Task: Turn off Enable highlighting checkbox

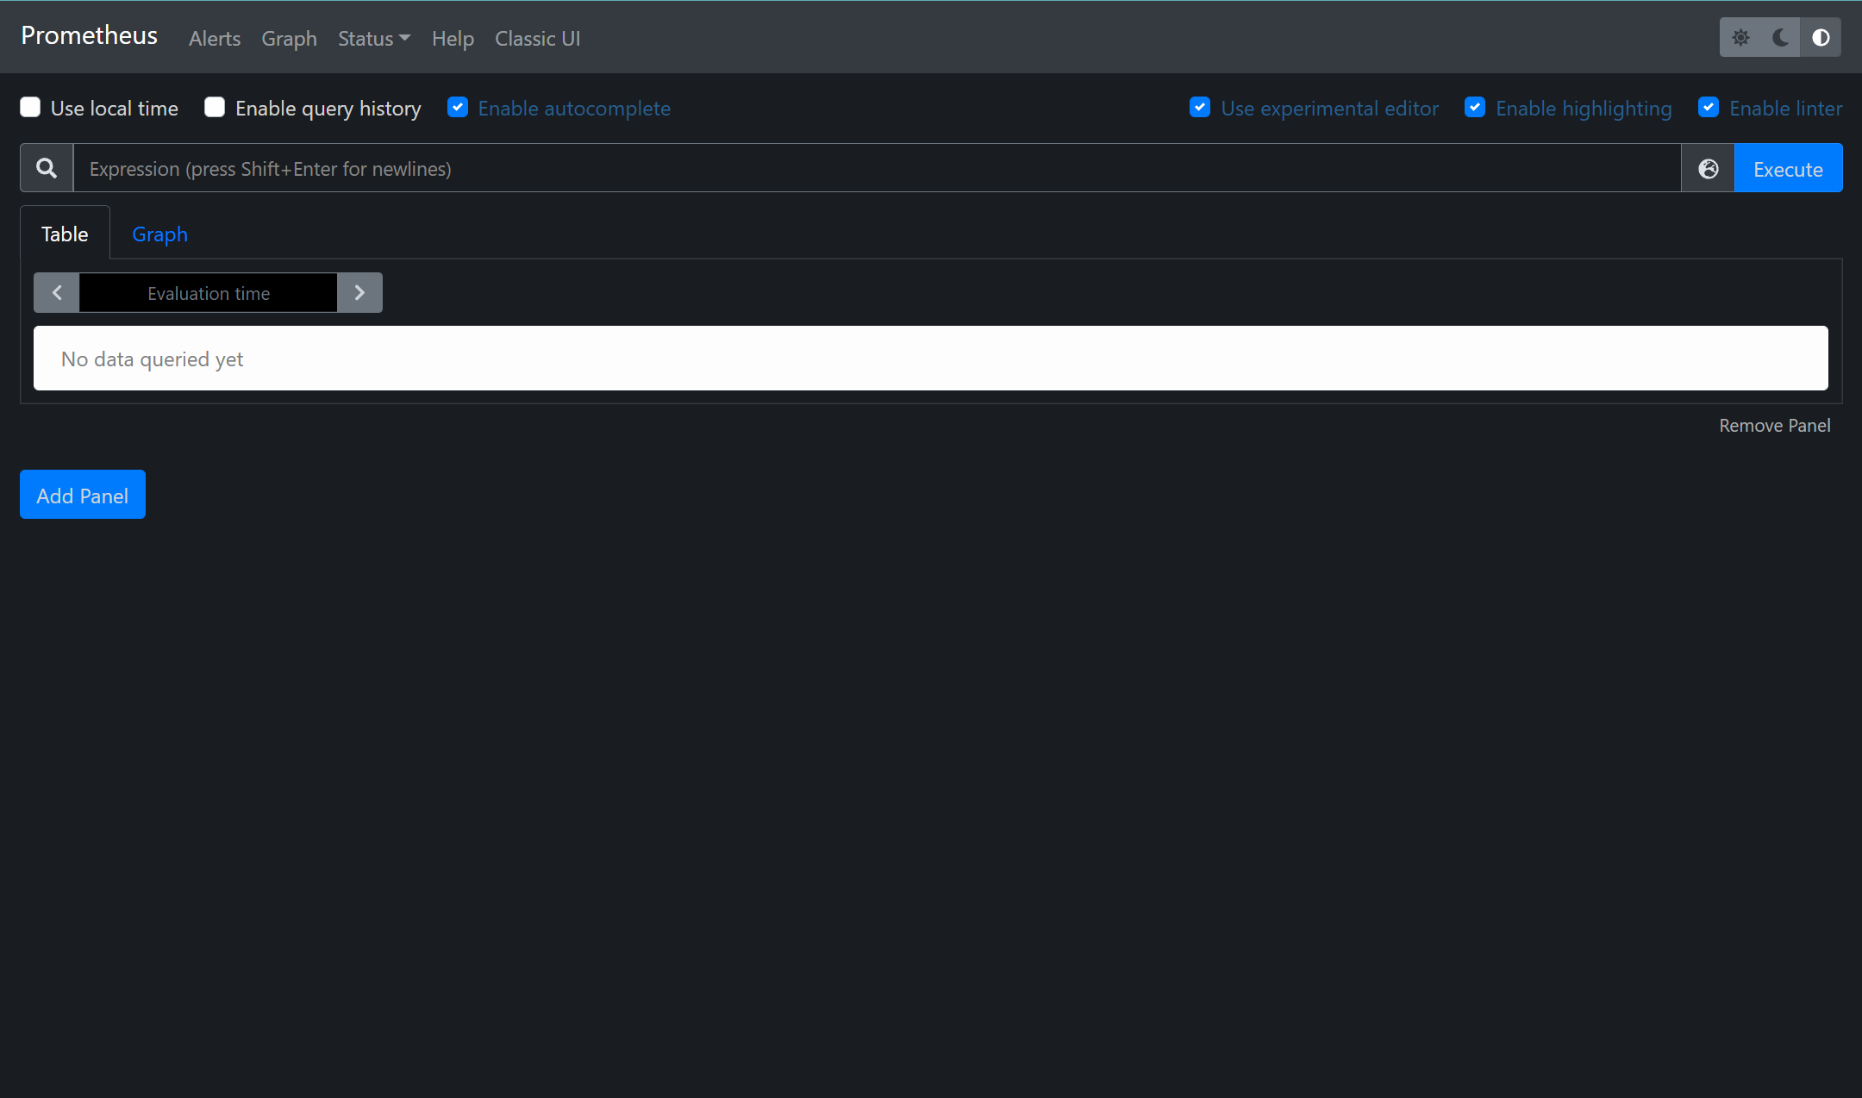Action: [1474, 107]
